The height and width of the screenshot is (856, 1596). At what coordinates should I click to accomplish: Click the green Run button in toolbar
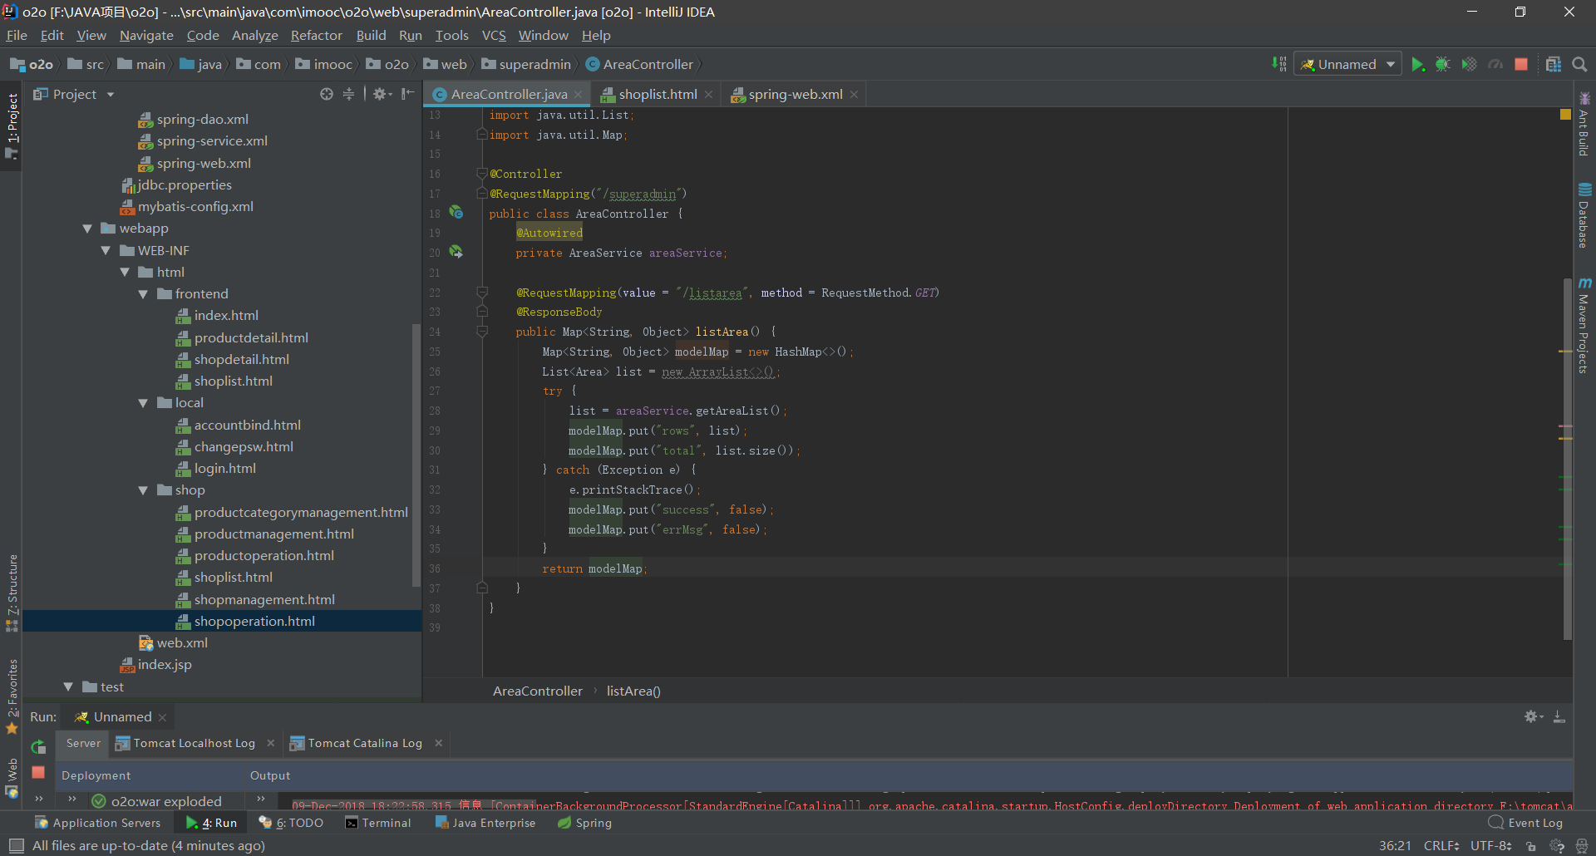point(1417,65)
